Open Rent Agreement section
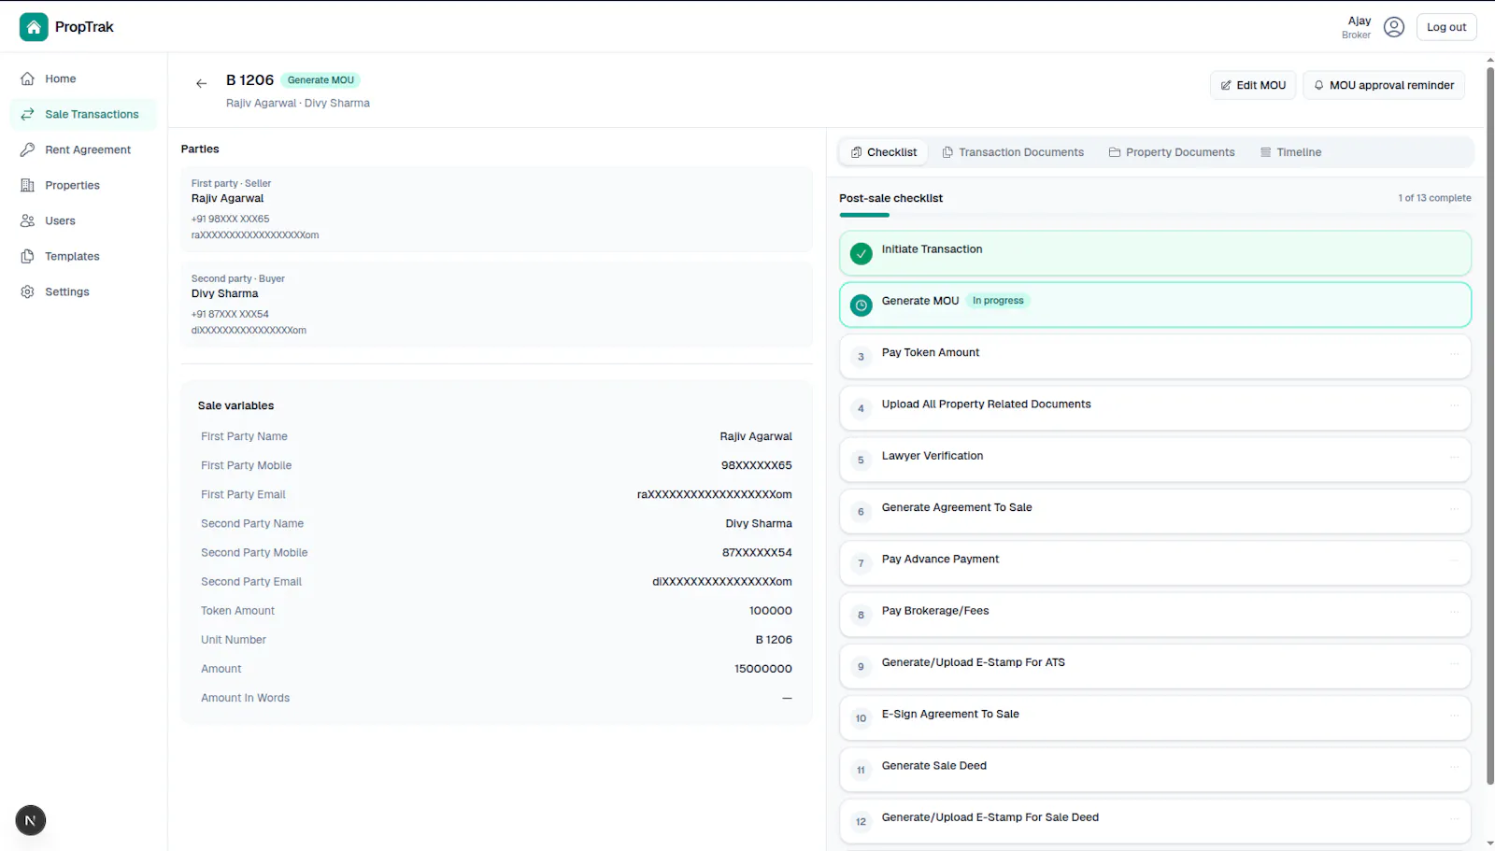 tap(84, 149)
